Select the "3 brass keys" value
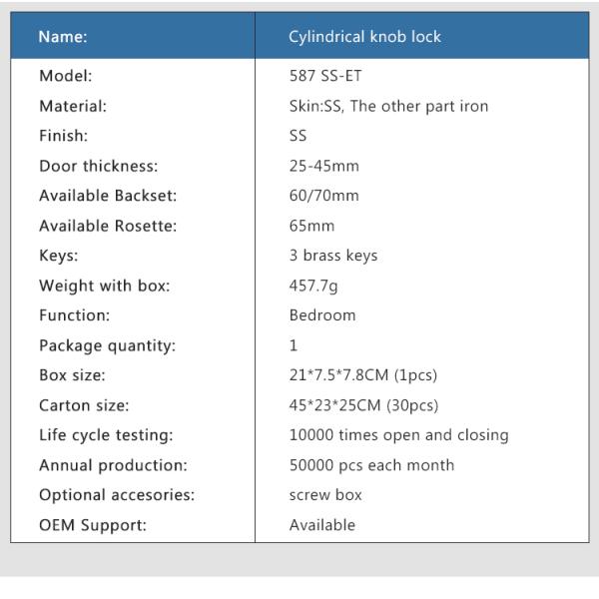599x599 pixels. [x=333, y=256]
